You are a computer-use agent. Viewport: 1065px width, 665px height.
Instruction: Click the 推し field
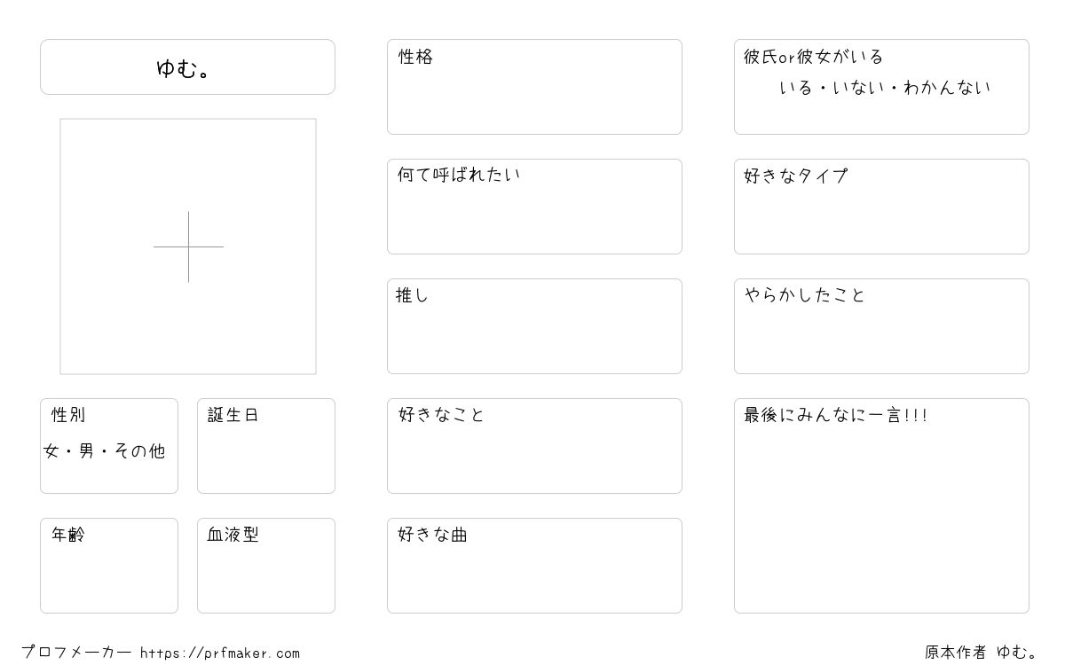(x=534, y=326)
